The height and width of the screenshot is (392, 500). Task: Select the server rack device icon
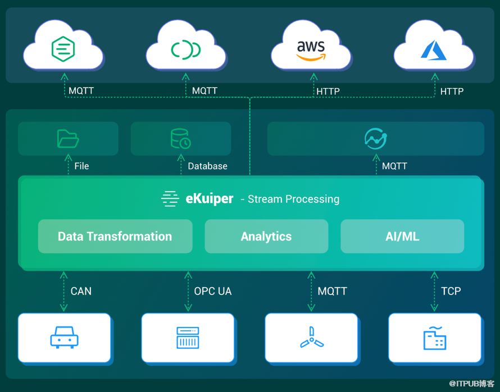[x=188, y=338]
